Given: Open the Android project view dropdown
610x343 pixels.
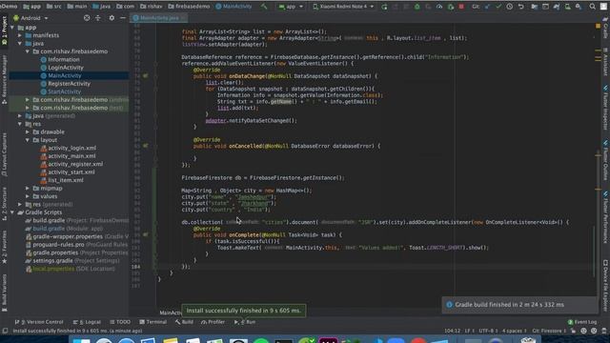Looking at the screenshot, I should click(30, 18).
